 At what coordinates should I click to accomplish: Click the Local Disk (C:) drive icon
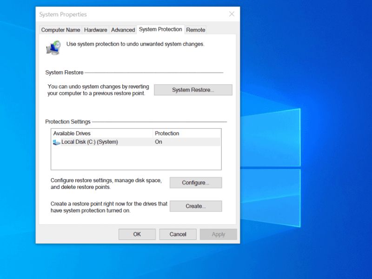pyautogui.click(x=56, y=142)
